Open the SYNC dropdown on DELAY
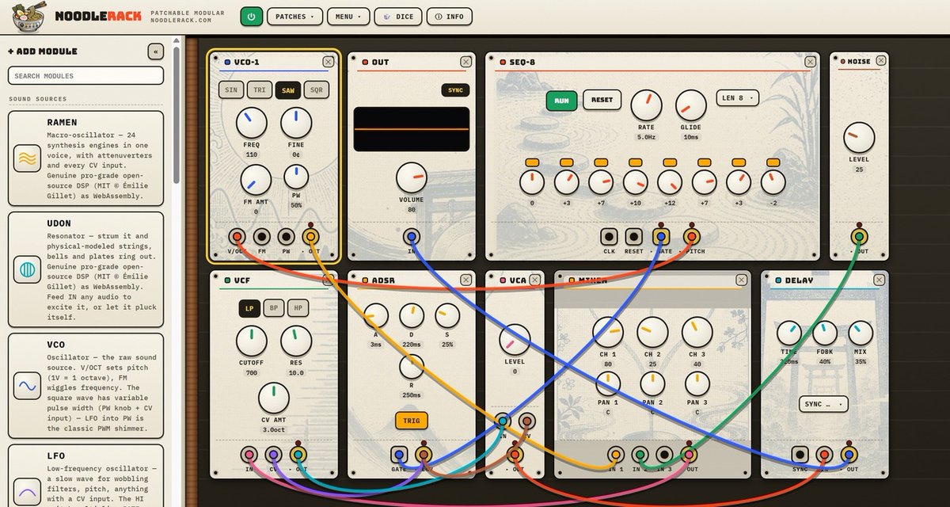Image resolution: width=950 pixels, height=507 pixels. click(x=823, y=403)
